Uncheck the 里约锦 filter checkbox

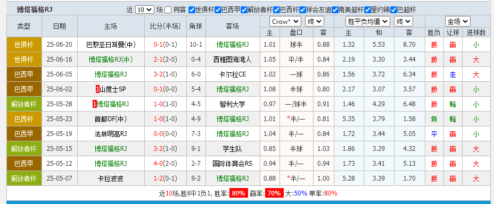(368, 10)
